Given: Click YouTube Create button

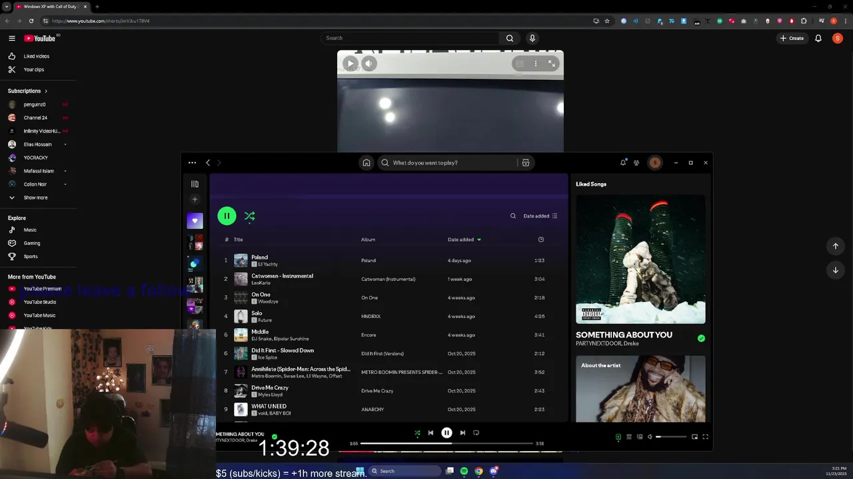Looking at the screenshot, I should 792,38.
